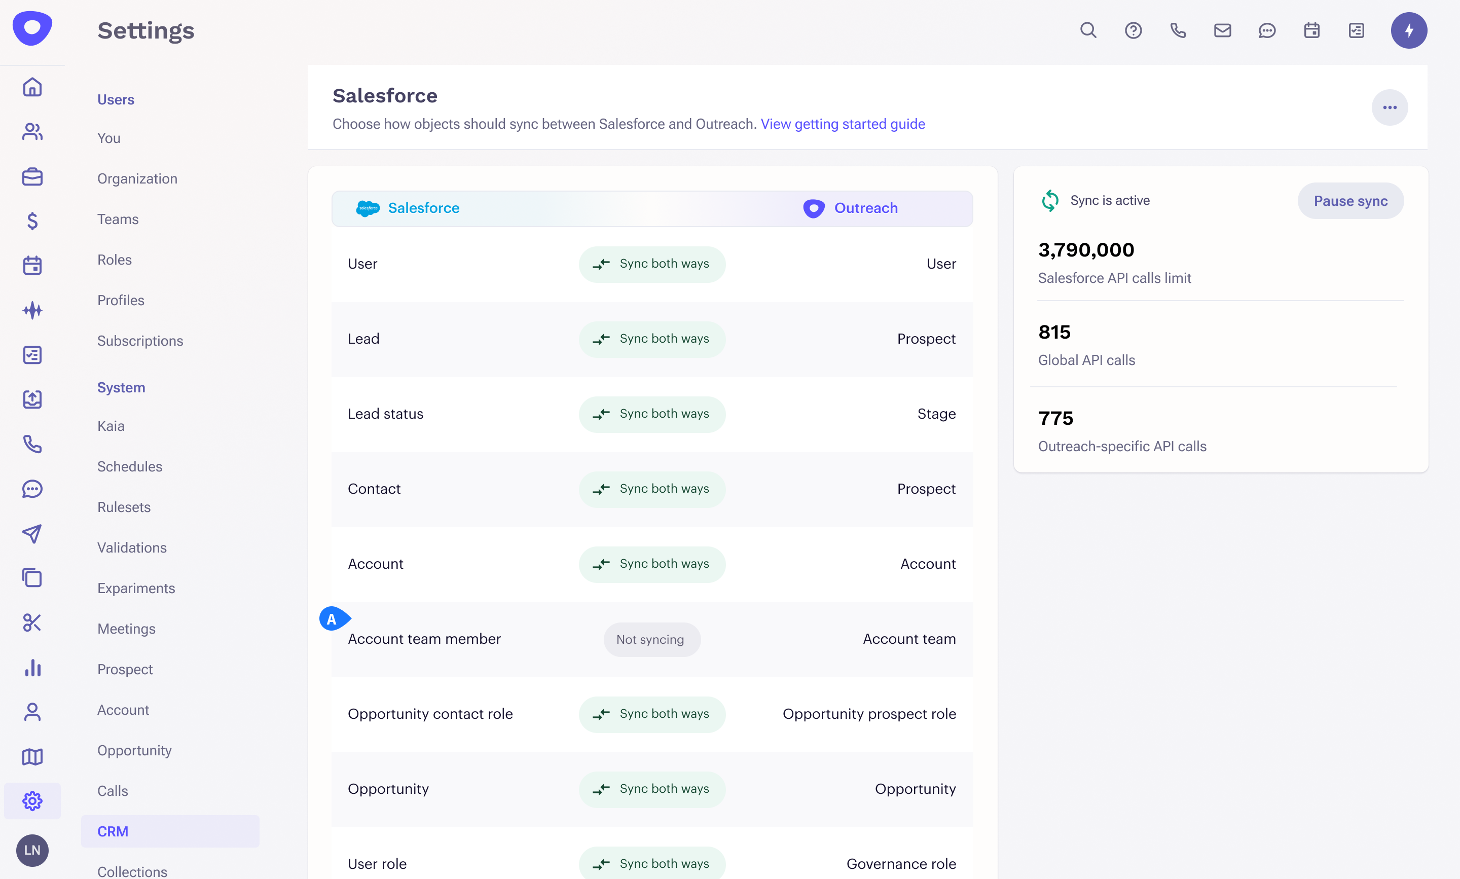Screen dimensions: 1460x879
Task: Open the bar chart Reports icon
Action: click(x=32, y=668)
